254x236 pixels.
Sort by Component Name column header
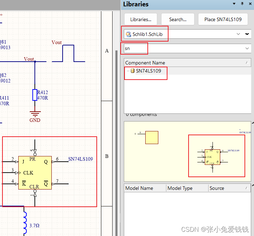[187, 63]
